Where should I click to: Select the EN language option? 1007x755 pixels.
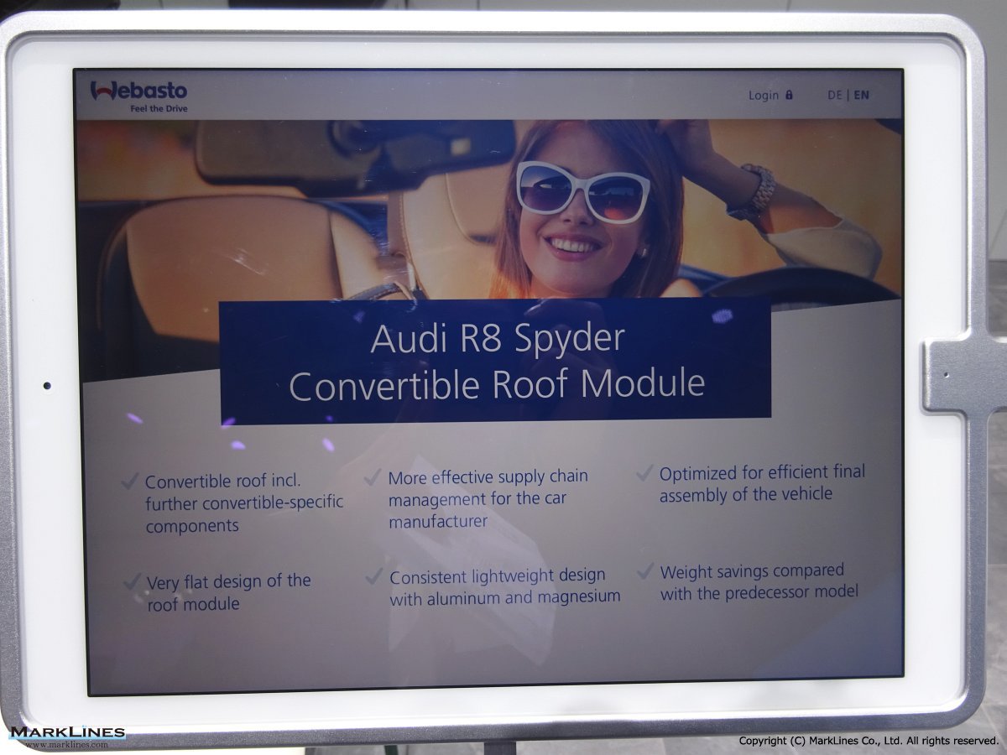coord(862,96)
